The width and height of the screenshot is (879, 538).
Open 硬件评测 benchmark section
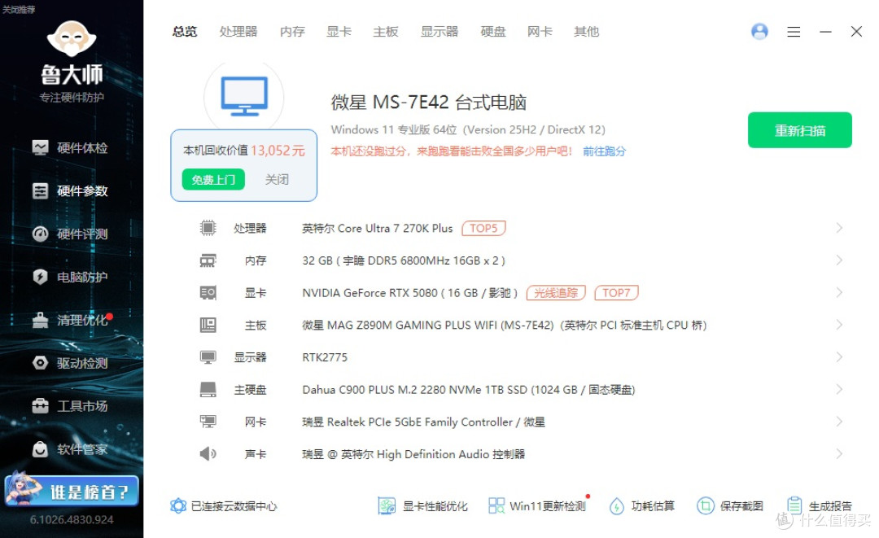coord(70,234)
